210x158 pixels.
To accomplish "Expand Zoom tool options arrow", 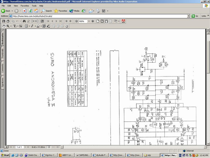I will 11,26.
